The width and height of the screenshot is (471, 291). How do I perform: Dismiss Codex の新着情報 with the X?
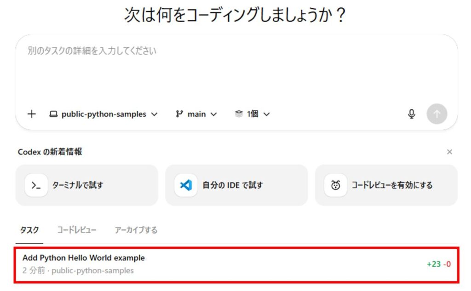point(449,152)
